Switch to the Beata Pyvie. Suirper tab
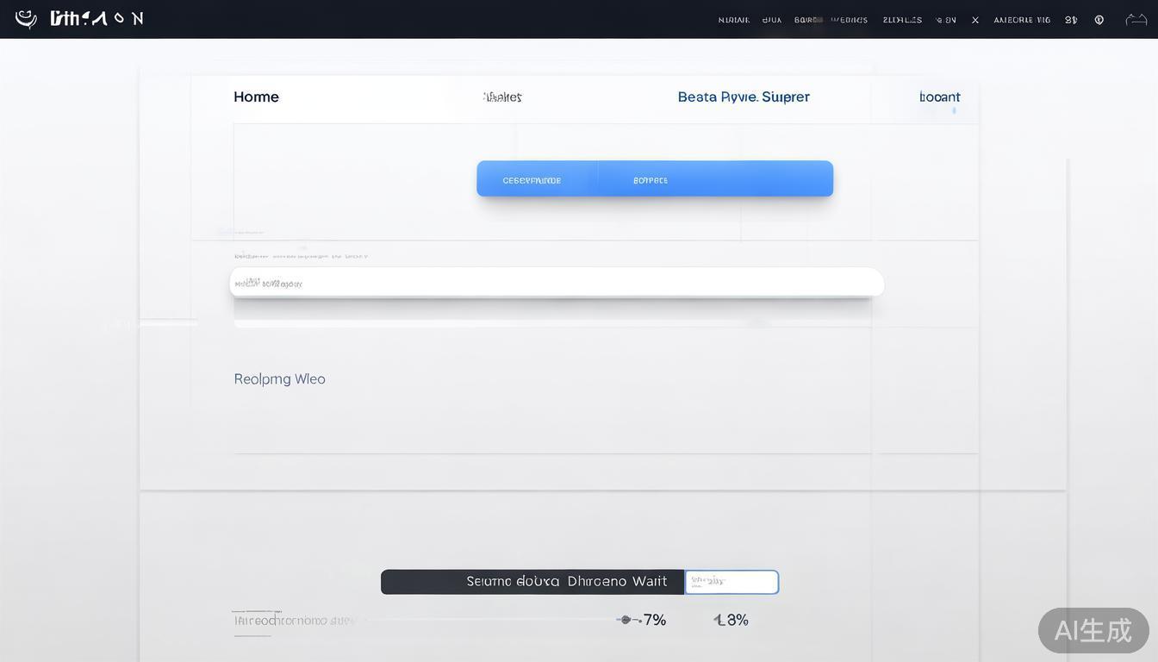The height and width of the screenshot is (662, 1158). pos(743,97)
